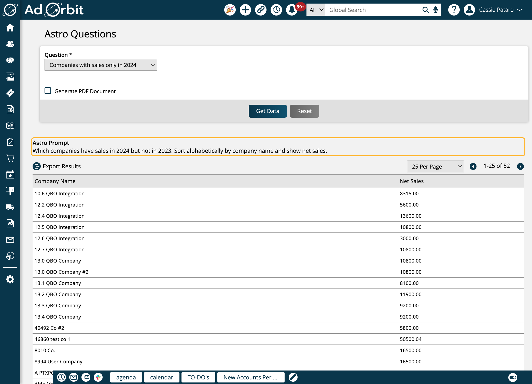The width and height of the screenshot is (532, 384).
Task: Open the All search scope dropdown
Action: [x=316, y=10]
